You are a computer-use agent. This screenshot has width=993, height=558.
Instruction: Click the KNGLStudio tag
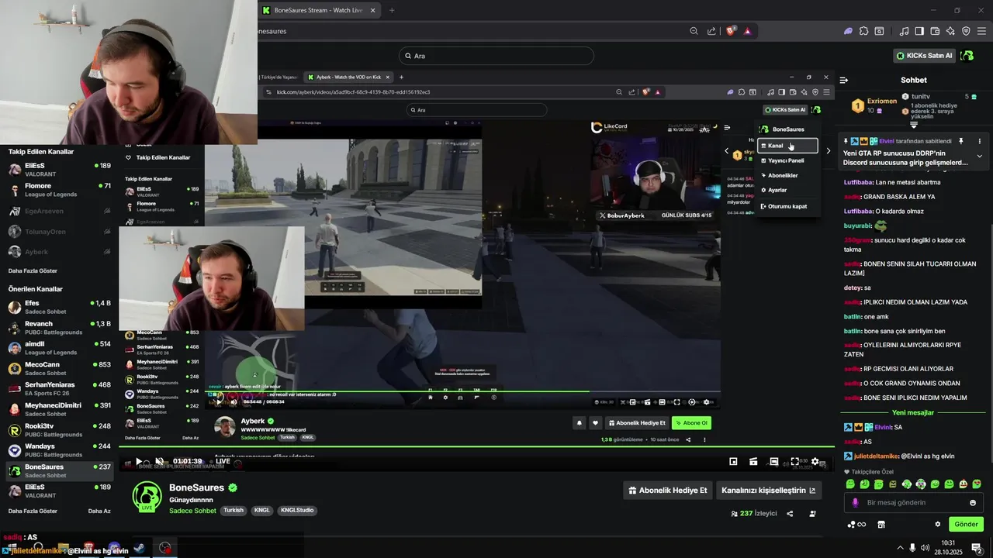click(x=297, y=511)
